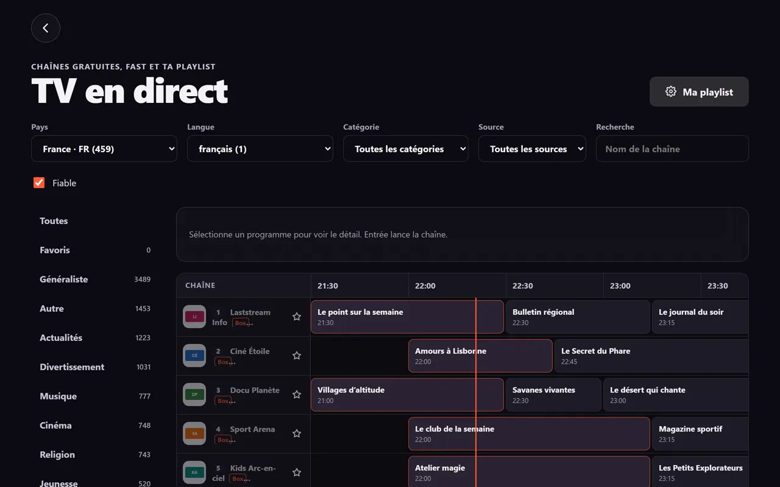Favorite the Kids Arc-en-ciel channel star
The width and height of the screenshot is (780, 487).
click(297, 472)
